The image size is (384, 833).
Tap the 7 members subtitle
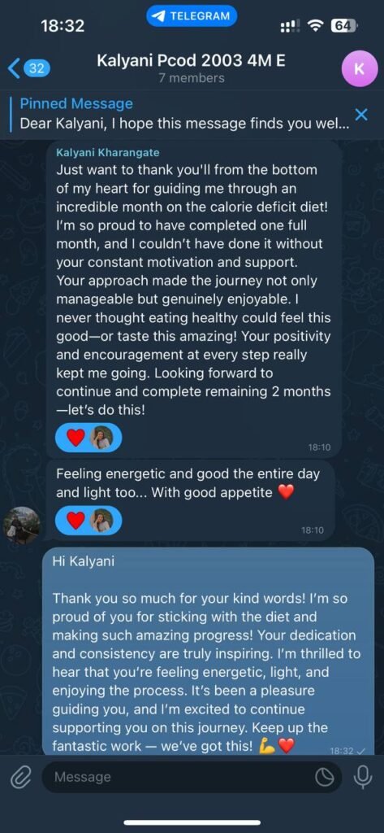192,78
